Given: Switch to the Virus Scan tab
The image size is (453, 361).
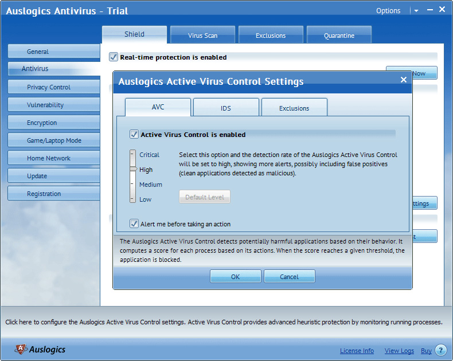Looking at the screenshot, I should click(x=202, y=35).
